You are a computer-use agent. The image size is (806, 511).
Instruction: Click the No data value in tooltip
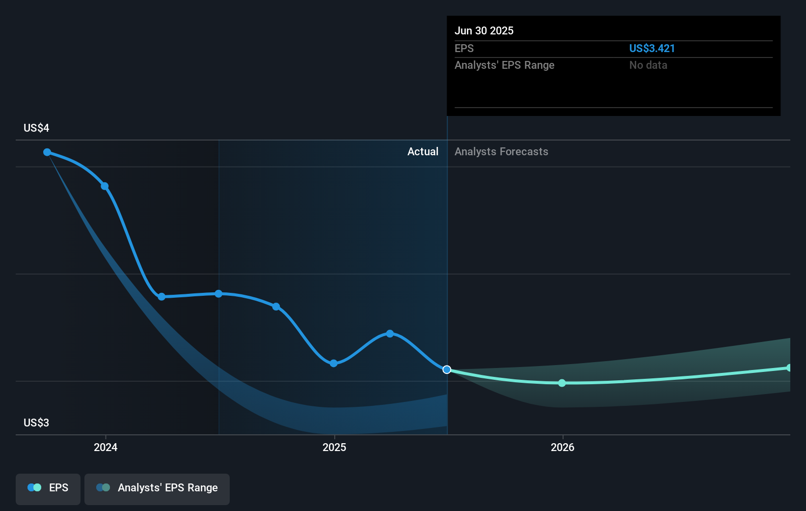click(648, 65)
